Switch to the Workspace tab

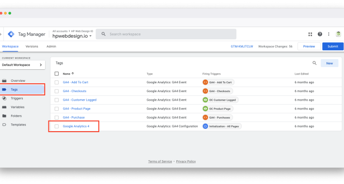point(10,46)
